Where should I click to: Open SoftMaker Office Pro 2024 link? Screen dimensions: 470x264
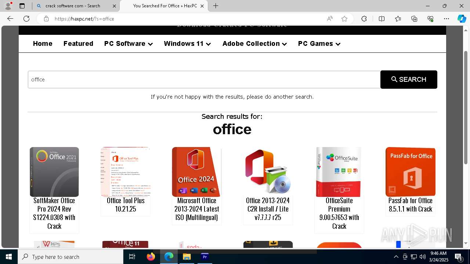(x=54, y=213)
